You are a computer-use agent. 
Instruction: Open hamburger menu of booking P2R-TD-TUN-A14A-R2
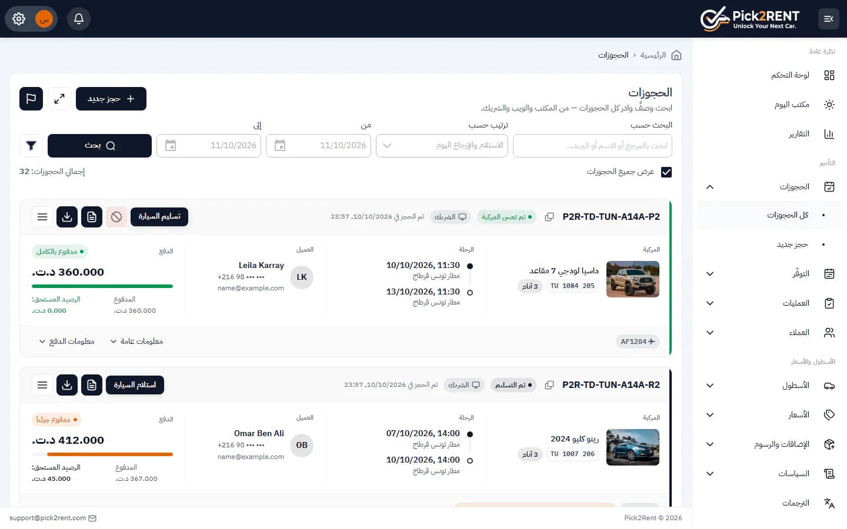coord(42,385)
